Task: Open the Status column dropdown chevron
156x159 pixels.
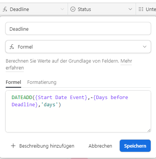Action: click(130, 9)
